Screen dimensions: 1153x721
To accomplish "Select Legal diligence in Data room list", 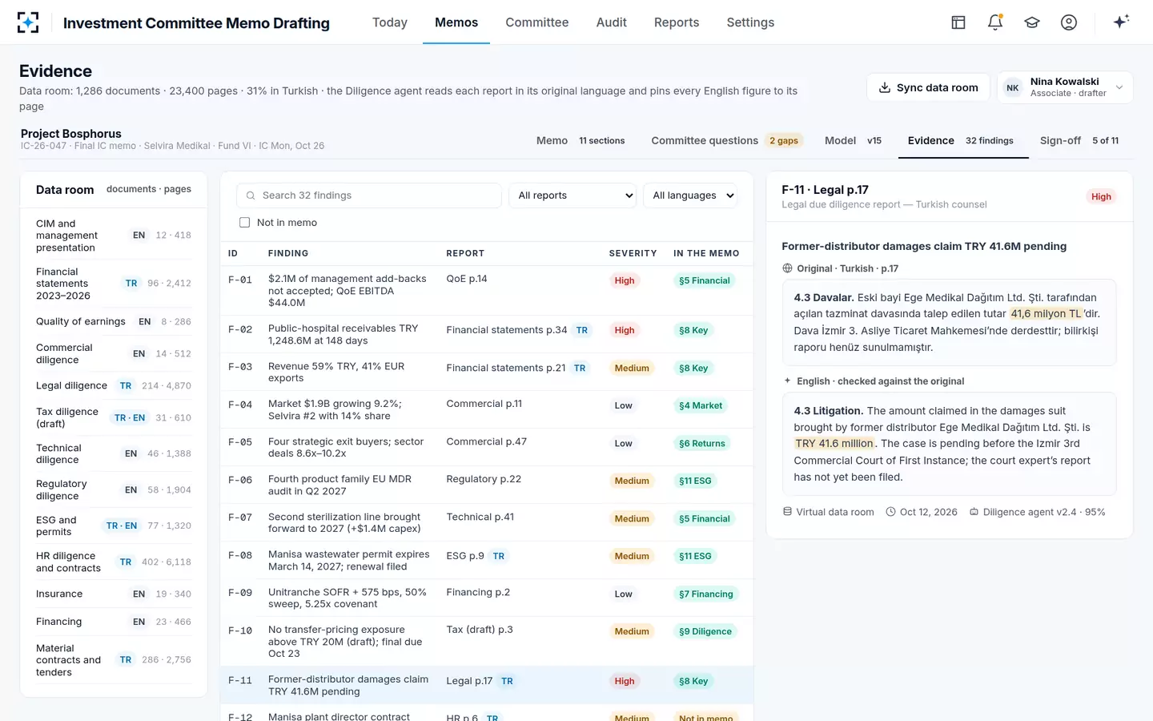I will [114, 385].
